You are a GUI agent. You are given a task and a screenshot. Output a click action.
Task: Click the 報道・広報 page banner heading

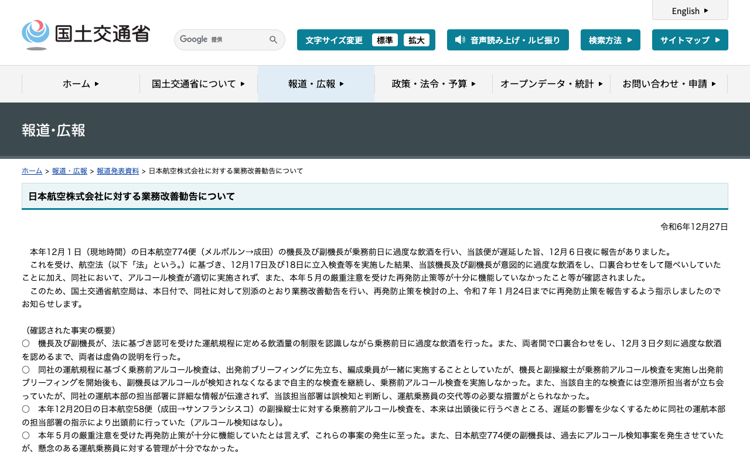click(53, 130)
